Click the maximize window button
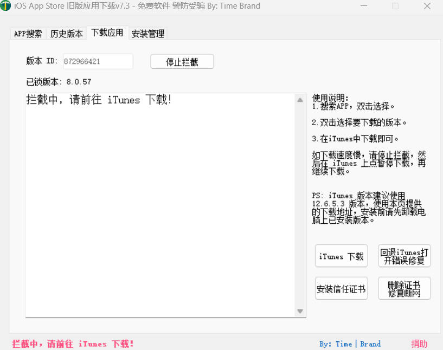Screen dimensions: 443x350 point(395,6)
